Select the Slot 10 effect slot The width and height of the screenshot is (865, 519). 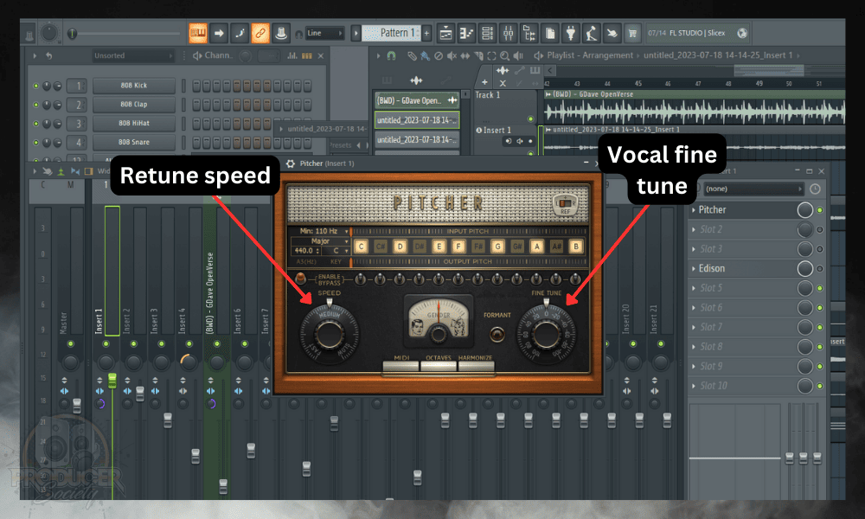click(x=744, y=386)
